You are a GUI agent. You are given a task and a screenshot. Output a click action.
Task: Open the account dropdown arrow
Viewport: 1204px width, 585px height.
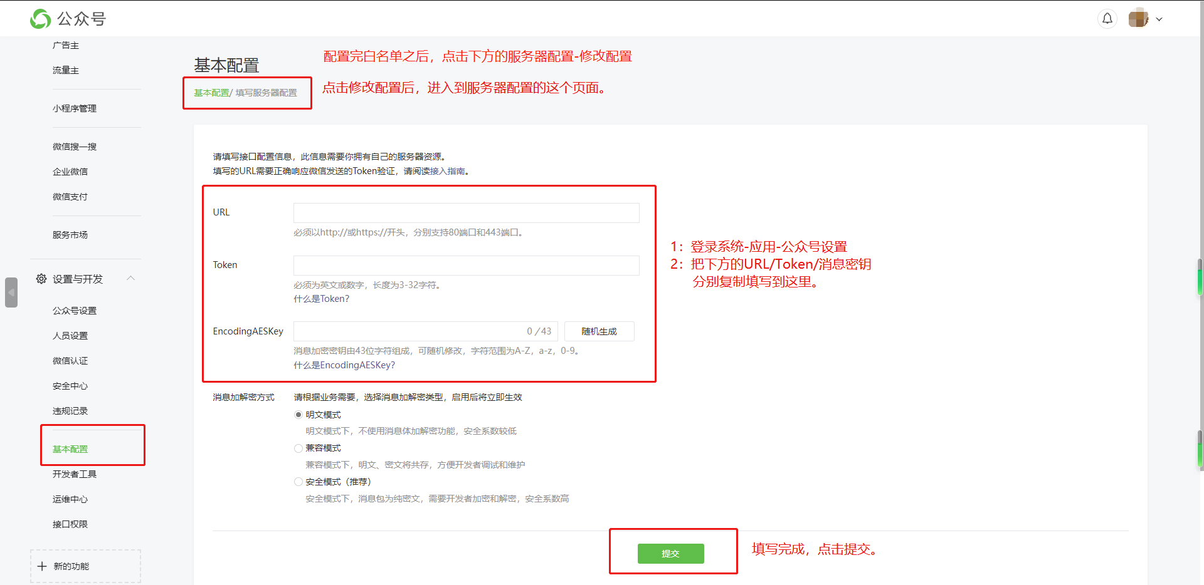(1159, 19)
